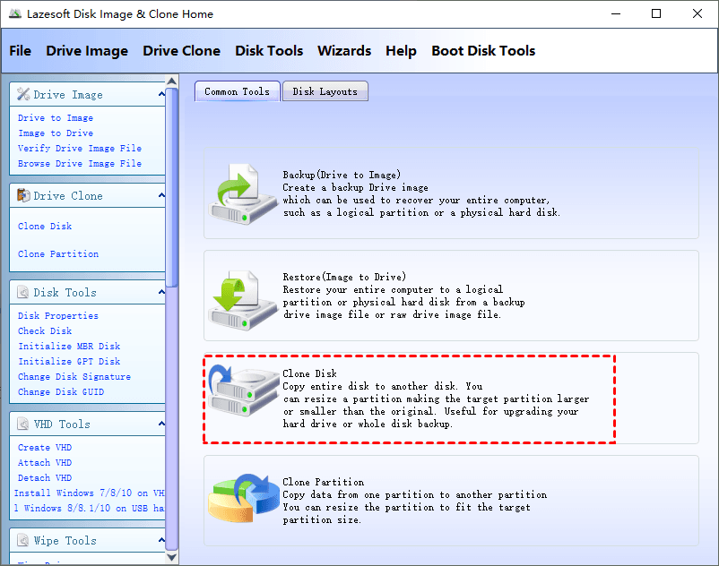Select the Clone Disk sidebar link
719x566 pixels.
[x=45, y=227]
